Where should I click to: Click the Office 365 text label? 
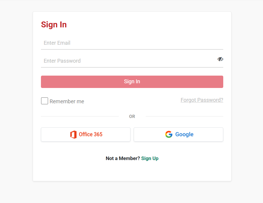91,134
